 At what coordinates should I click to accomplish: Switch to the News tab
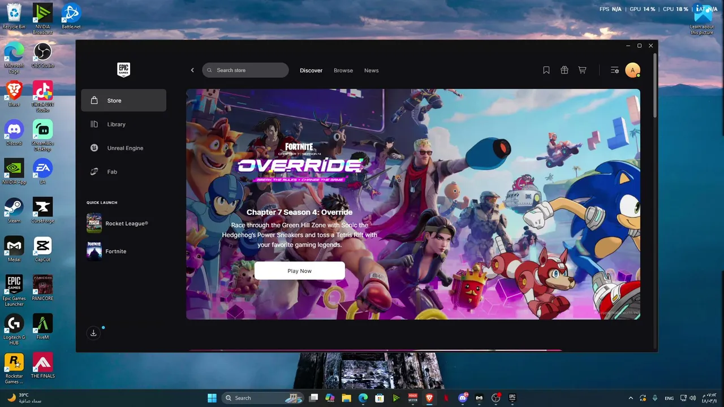pyautogui.click(x=372, y=71)
